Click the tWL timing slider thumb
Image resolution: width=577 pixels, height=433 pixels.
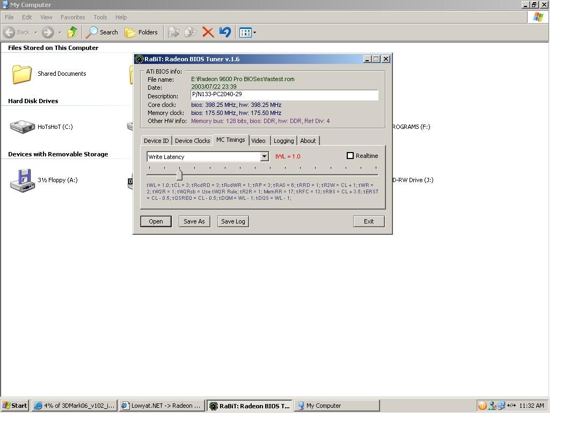point(179,174)
